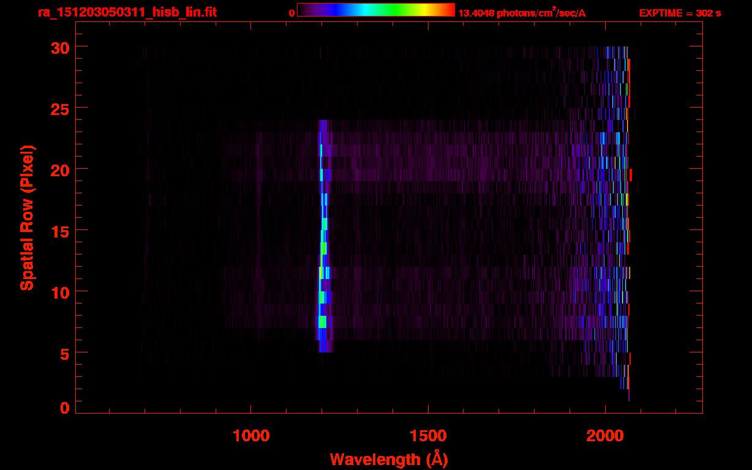Viewport: 752px width, 470px height.
Task: Click the color bar minimum value 0
Action: (292, 13)
